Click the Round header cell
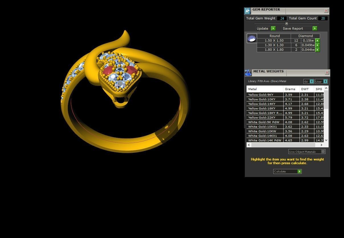344x238 pixels. tap(274, 36)
